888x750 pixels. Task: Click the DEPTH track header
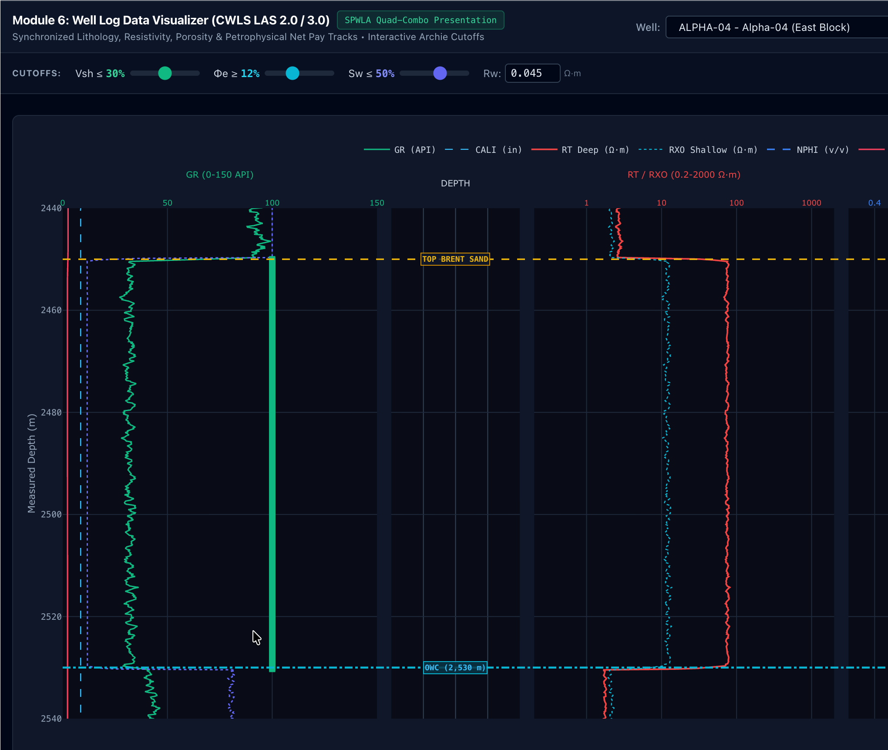(455, 183)
